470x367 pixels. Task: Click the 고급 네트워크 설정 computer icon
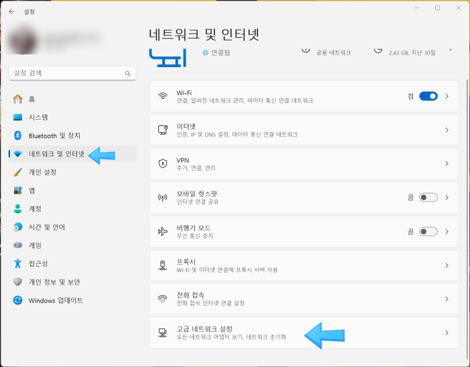pyautogui.click(x=163, y=333)
